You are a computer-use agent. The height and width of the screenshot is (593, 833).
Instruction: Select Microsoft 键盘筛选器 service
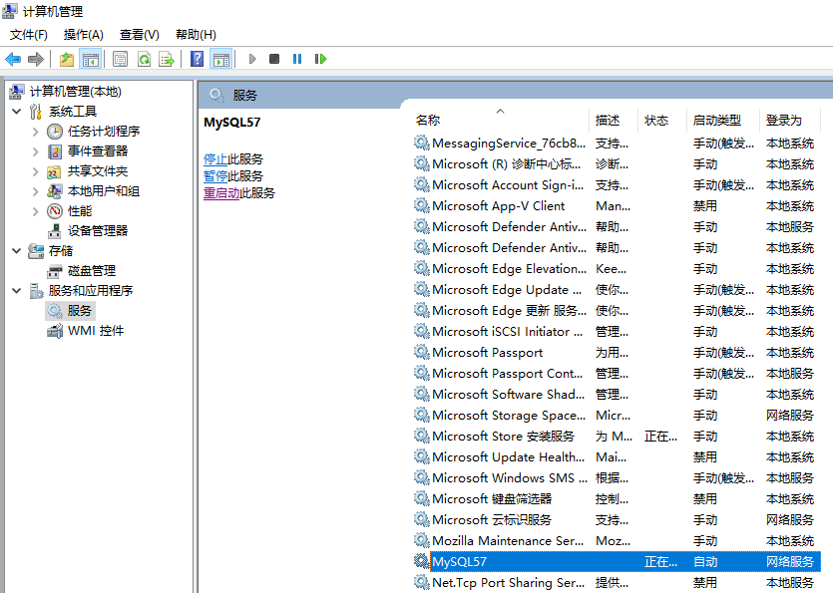pos(617,499)
